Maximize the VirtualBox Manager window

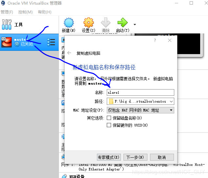point(191,3)
